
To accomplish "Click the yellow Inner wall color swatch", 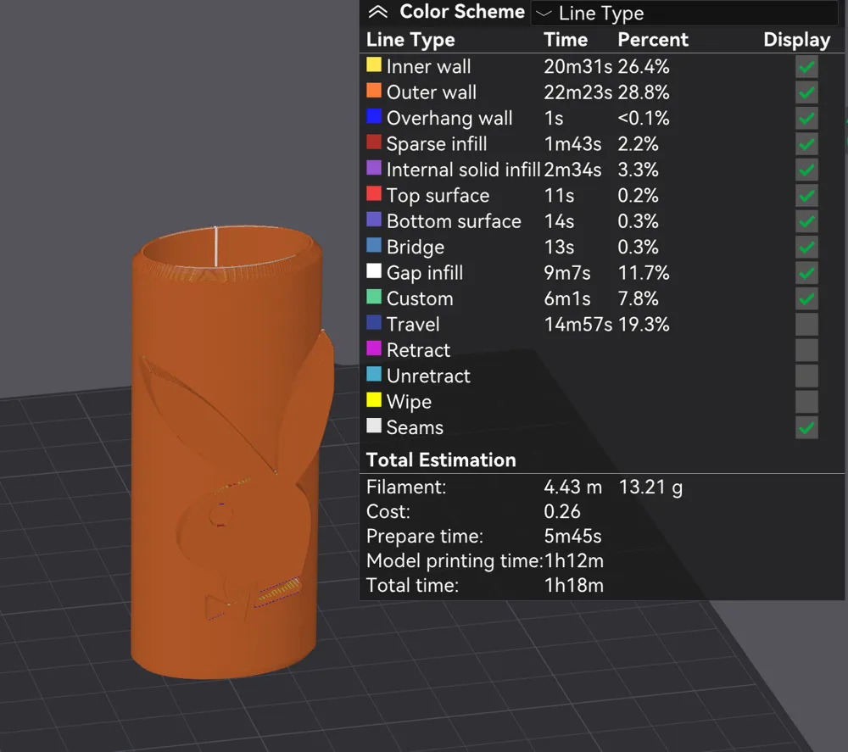I will pos(374,65).
